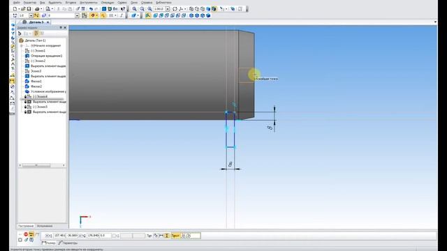Toggle the lock on the last tree row
Screen dimensions: 447x251
coord(25,112)
